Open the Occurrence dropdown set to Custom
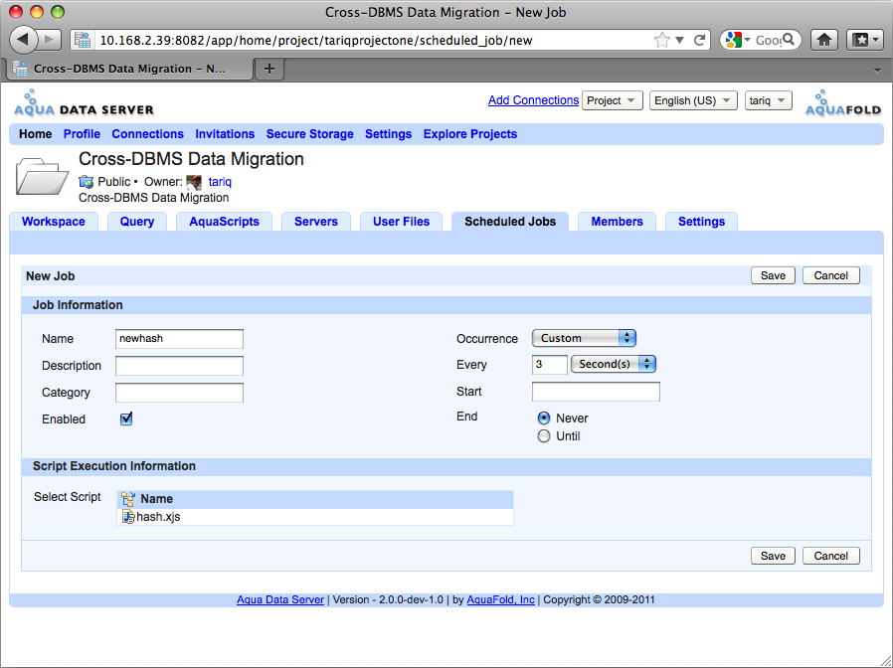 [584, 338]
